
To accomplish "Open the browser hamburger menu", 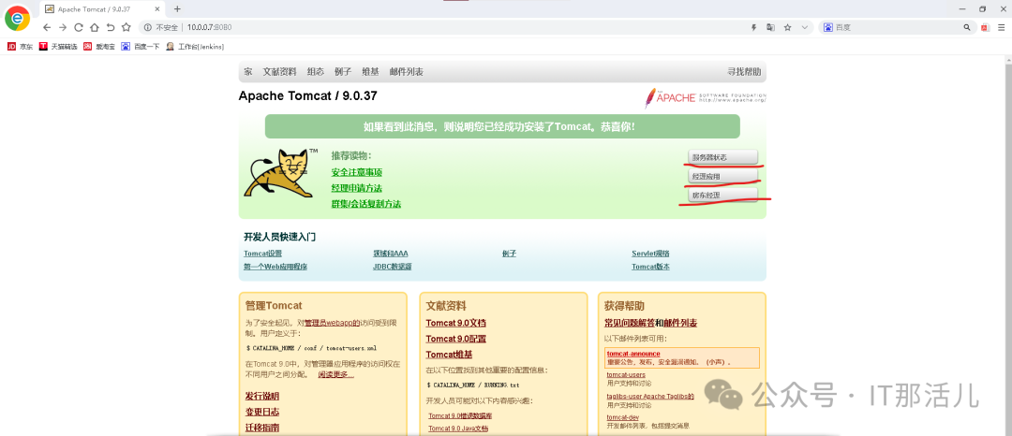I will pyautogui.click(x=1002, y=28).
